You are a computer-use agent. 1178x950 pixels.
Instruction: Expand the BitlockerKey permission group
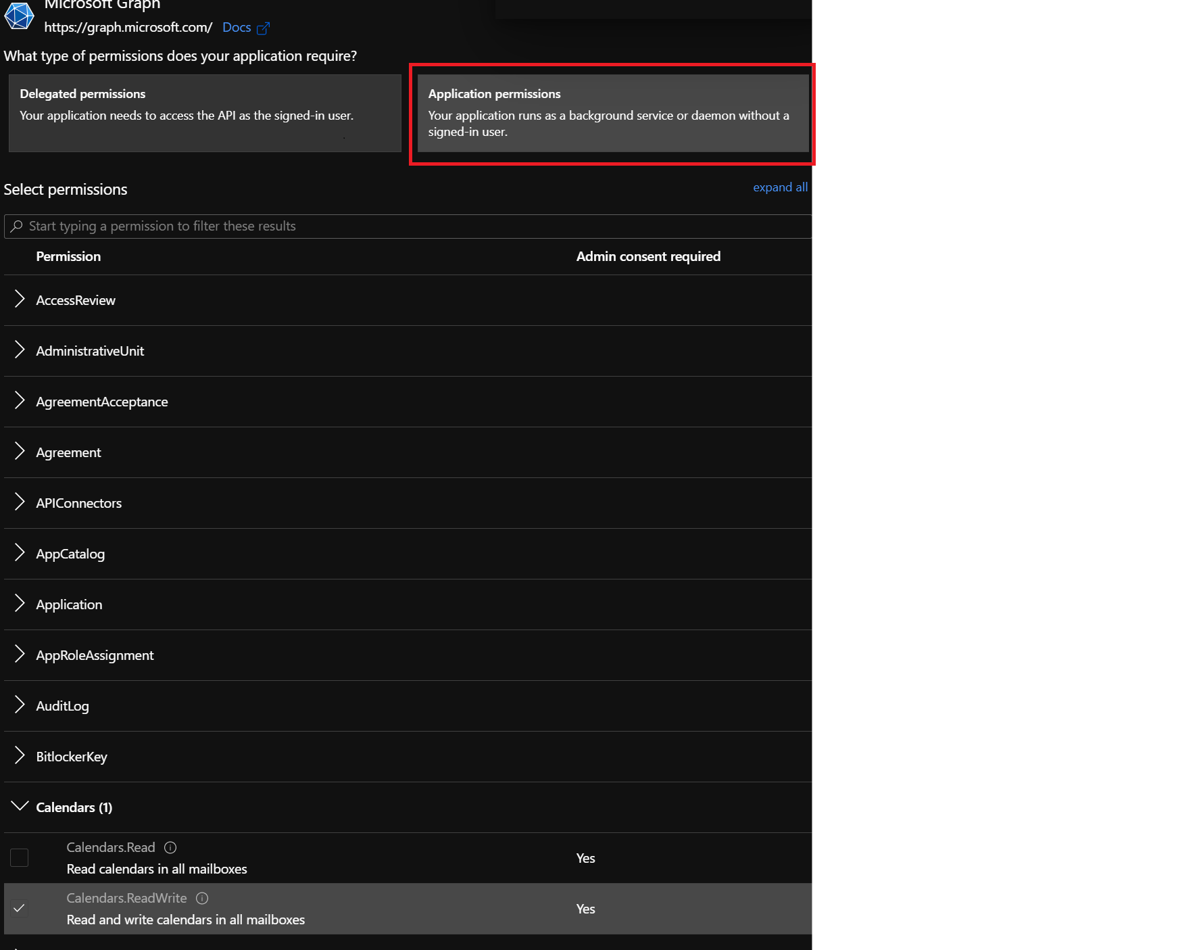click(20, 756)
